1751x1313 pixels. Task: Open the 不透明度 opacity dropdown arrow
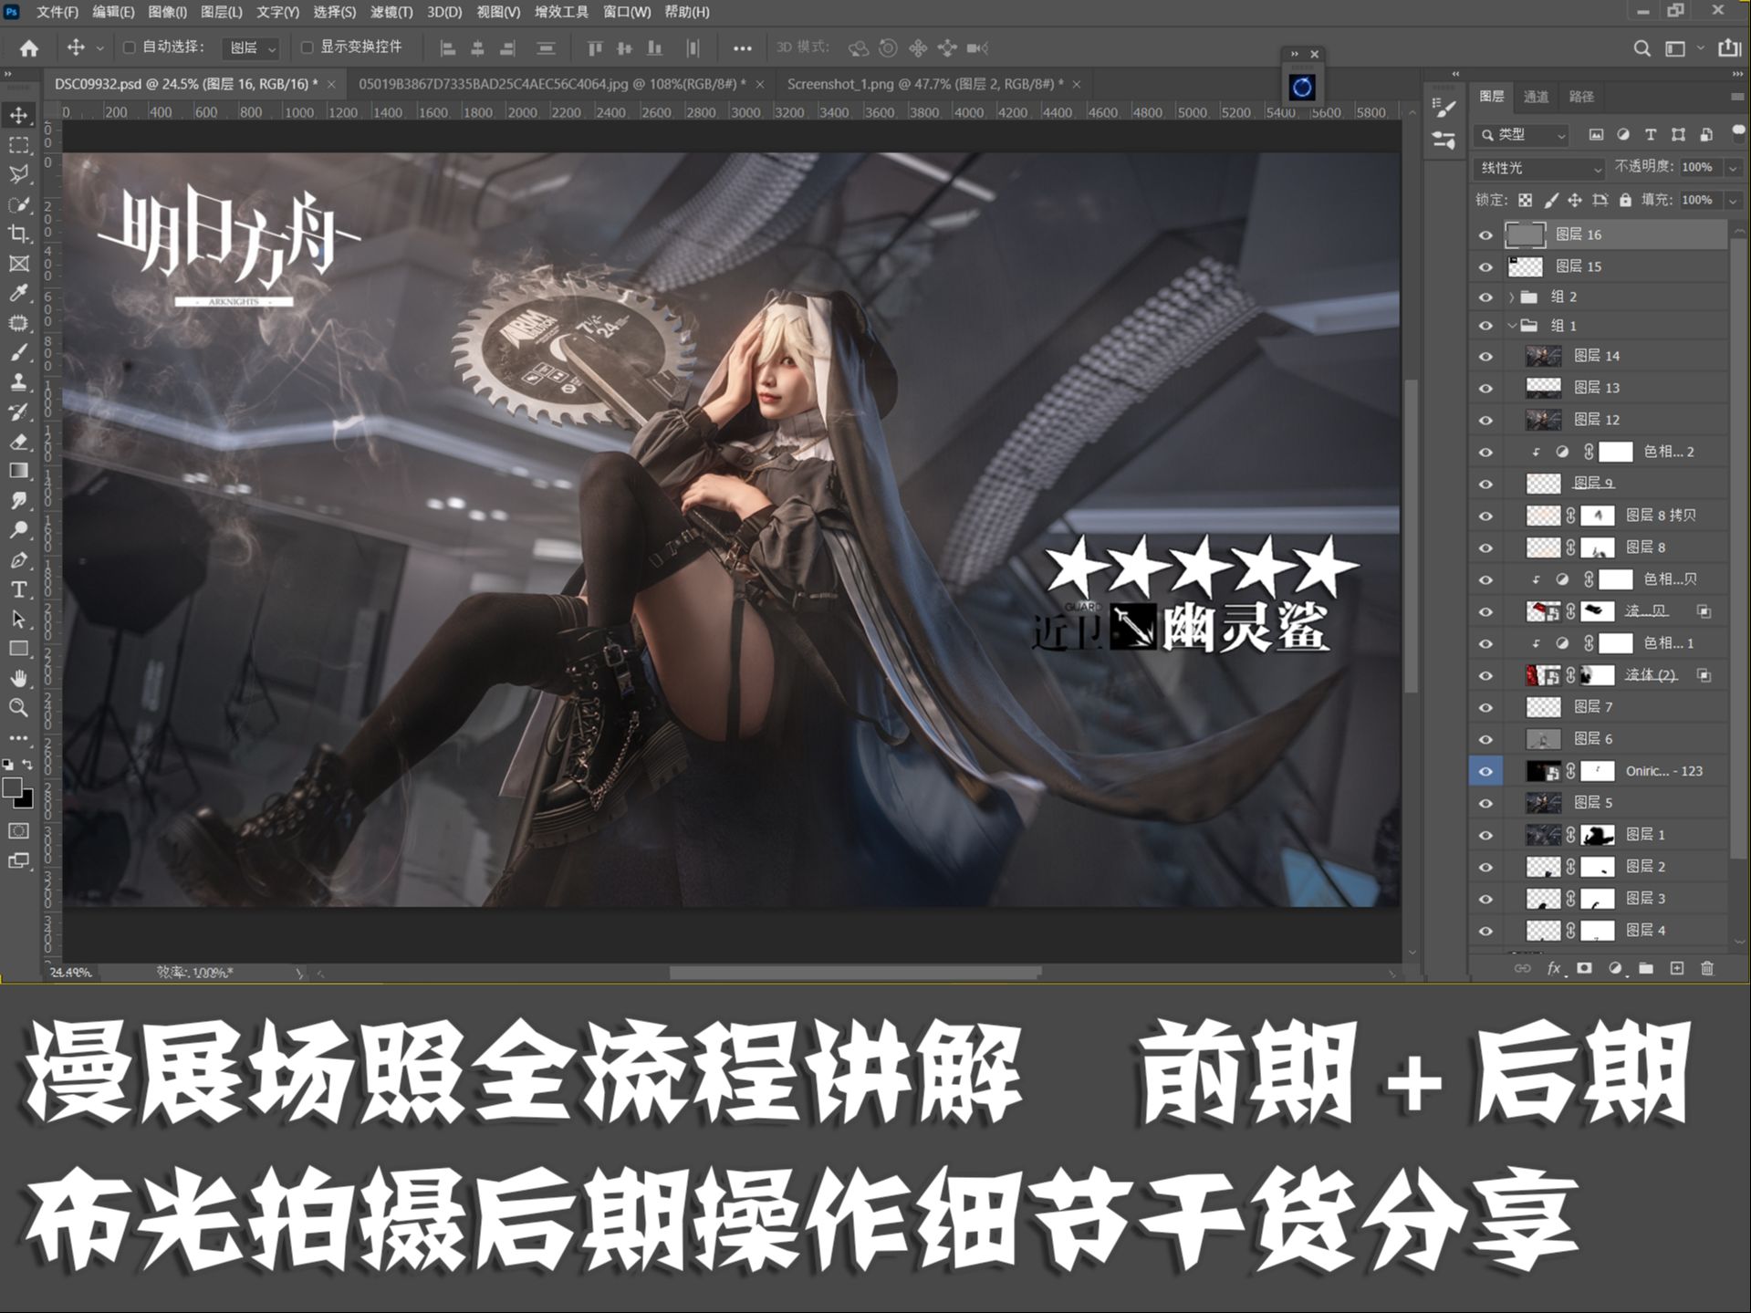point(1732,168)
